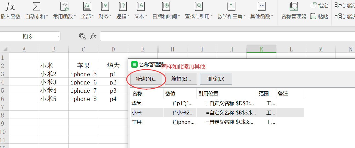
Task: Click cell containing 小米3
Action: click(x=54, y=82)
